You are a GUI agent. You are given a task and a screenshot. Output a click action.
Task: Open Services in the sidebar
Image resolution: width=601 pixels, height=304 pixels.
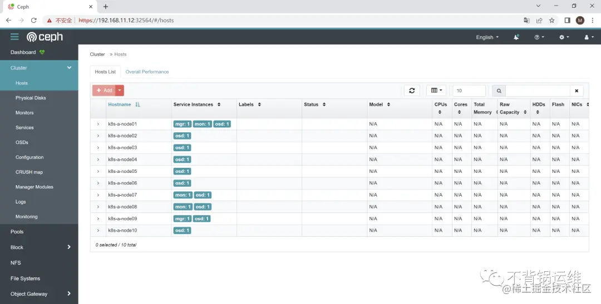coord(24,127)
